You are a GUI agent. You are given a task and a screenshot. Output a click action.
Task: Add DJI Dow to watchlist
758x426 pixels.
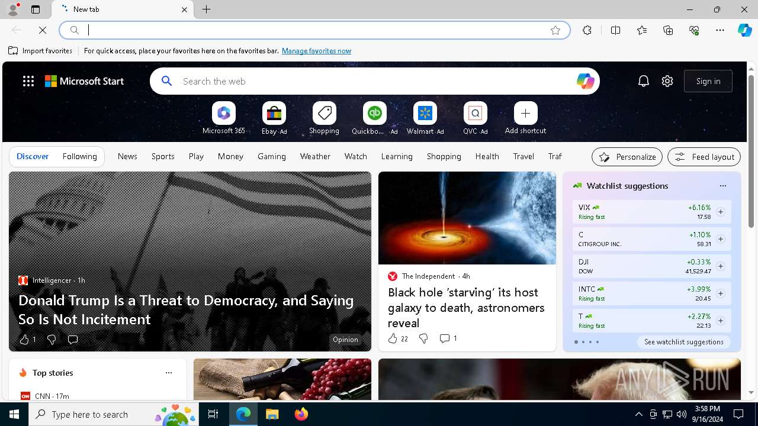click(x=720, y=266)
